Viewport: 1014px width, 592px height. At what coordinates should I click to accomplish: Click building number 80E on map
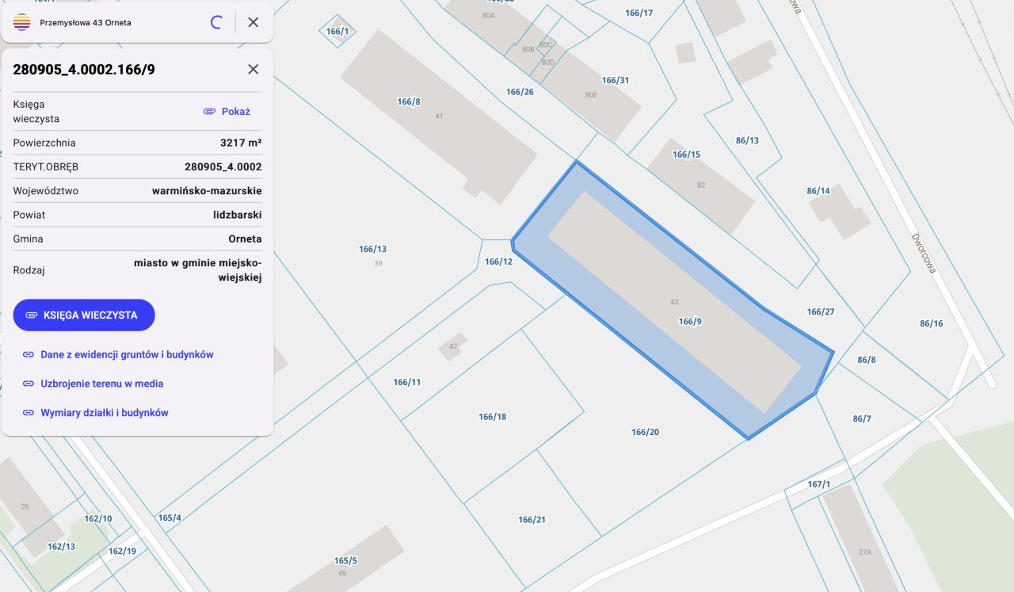tap(591, 95)
